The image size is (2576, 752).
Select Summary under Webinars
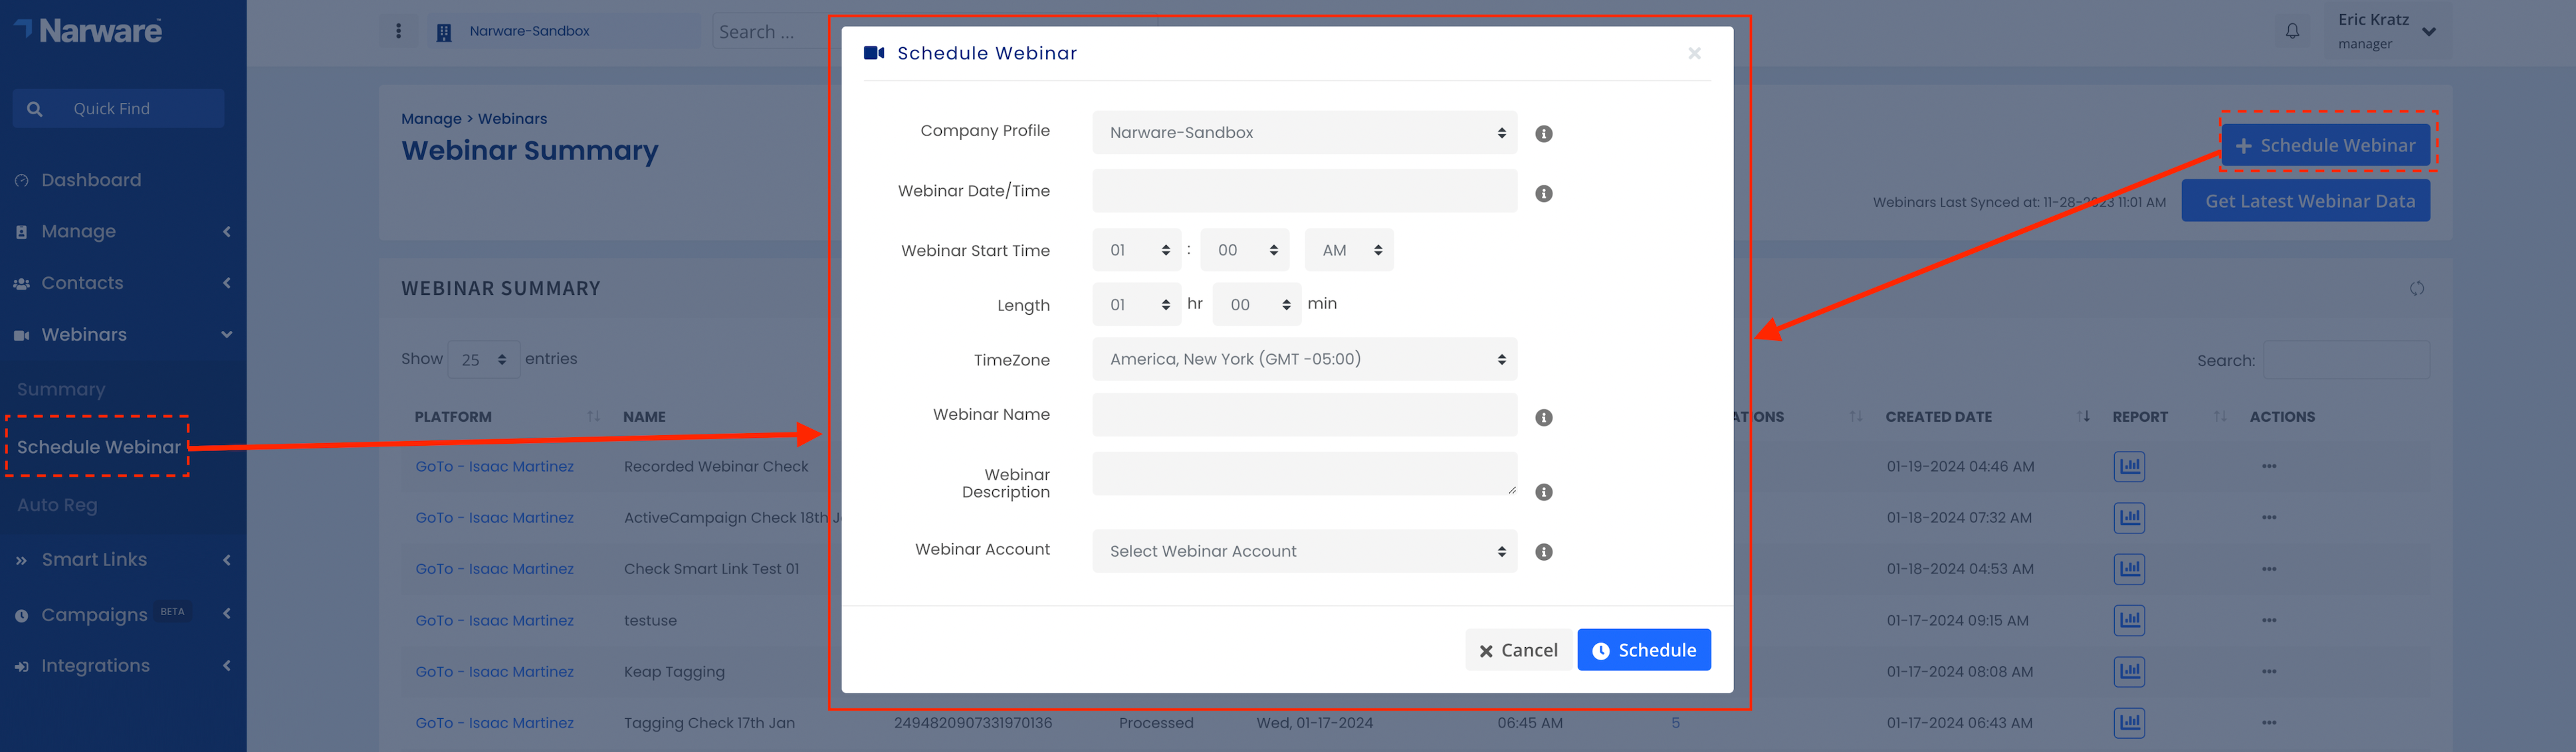point(61,389)
